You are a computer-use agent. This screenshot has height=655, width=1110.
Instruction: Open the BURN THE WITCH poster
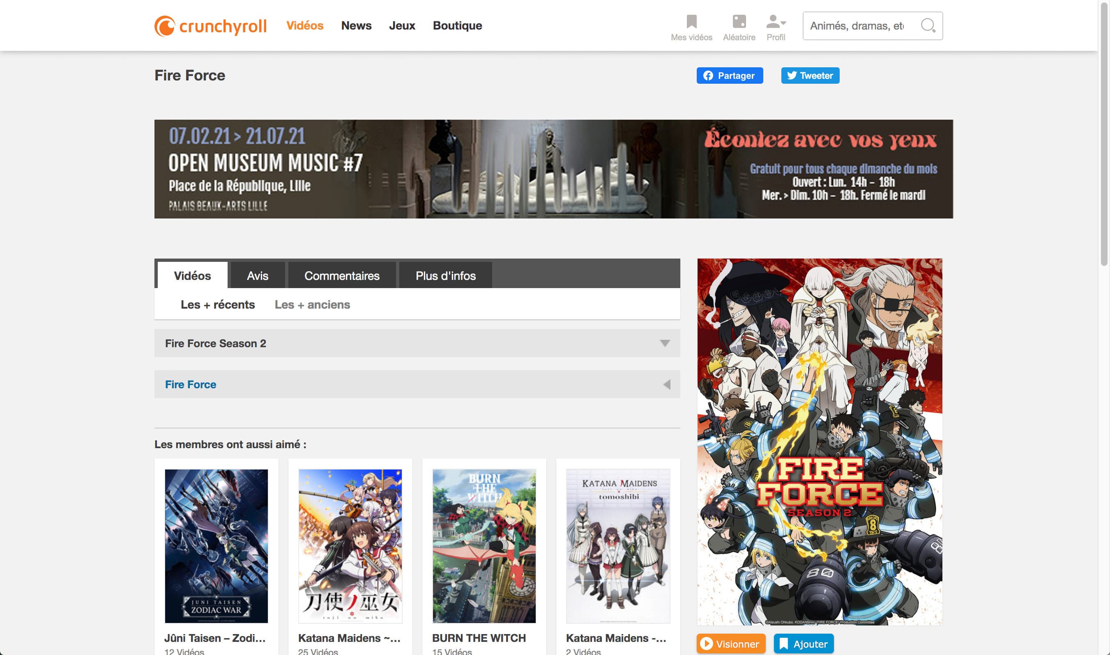coord(484,546)
